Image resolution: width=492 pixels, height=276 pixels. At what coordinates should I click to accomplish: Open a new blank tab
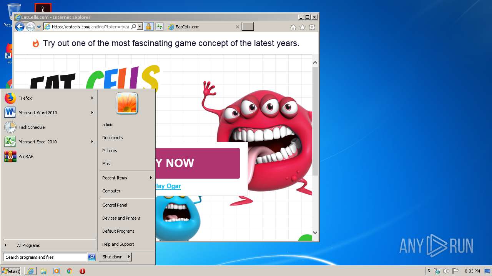[248, 27]
